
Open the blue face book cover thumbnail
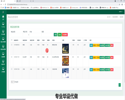(x=65, y=73)
